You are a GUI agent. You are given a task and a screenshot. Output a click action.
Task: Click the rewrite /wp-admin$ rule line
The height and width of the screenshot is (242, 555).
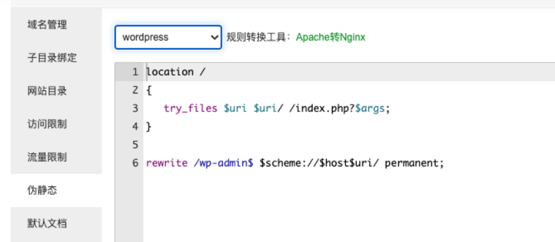tap(295, 163)
